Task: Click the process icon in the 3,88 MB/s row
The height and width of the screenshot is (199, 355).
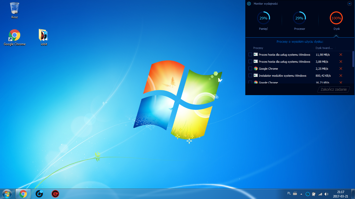Action: [256, 61]
